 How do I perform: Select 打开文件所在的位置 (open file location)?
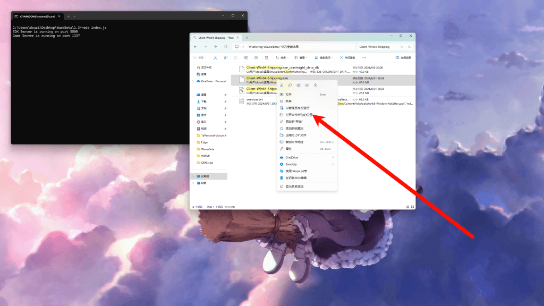300,115
